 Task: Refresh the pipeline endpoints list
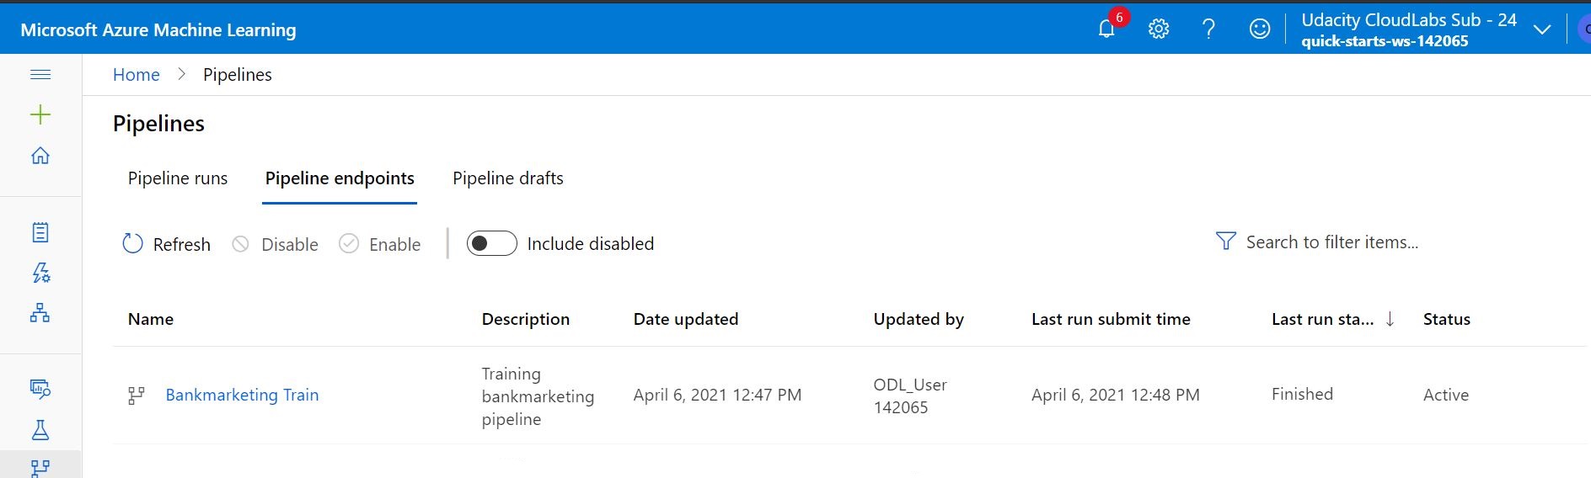(167, 244)
